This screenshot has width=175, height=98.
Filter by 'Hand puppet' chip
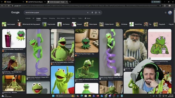[x=8, y=24]
